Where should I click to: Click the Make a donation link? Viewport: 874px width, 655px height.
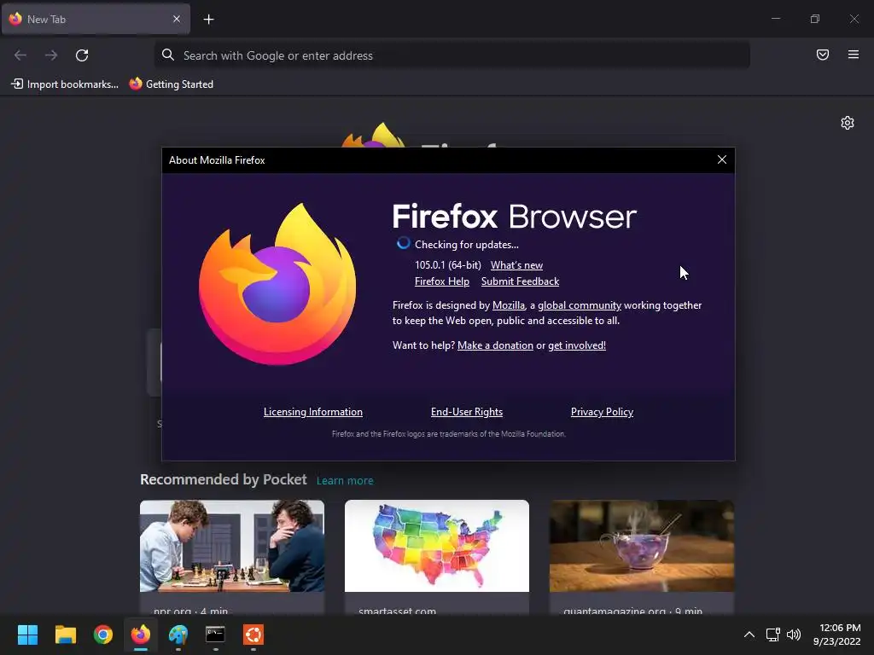pos(495,345)
